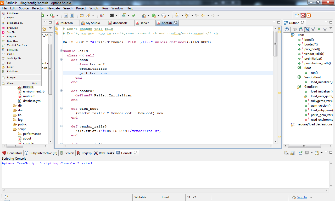Toggle show whitespace characters pilcrow button
The image size is (335, 209).
point(72,15)
